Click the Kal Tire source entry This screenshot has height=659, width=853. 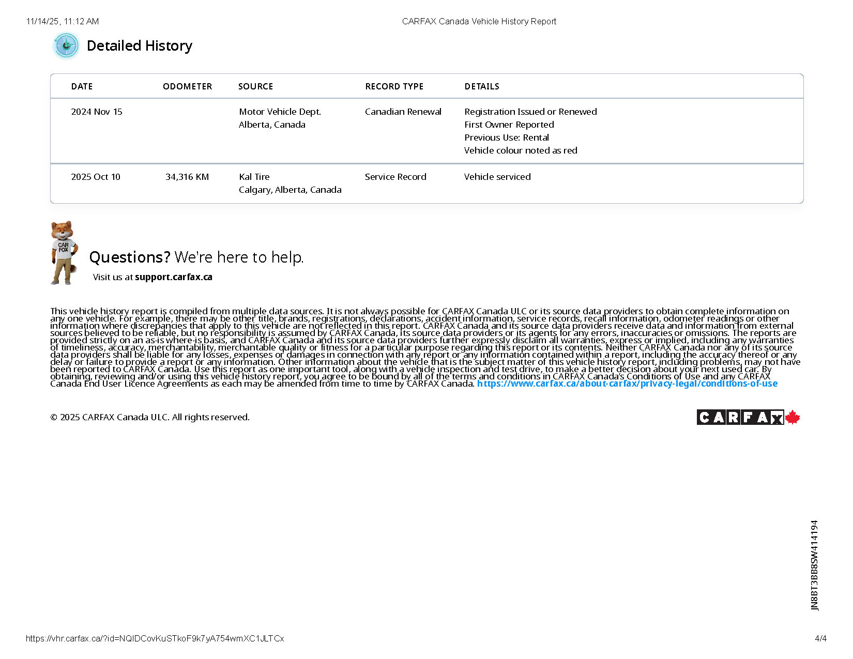(254, 177)
